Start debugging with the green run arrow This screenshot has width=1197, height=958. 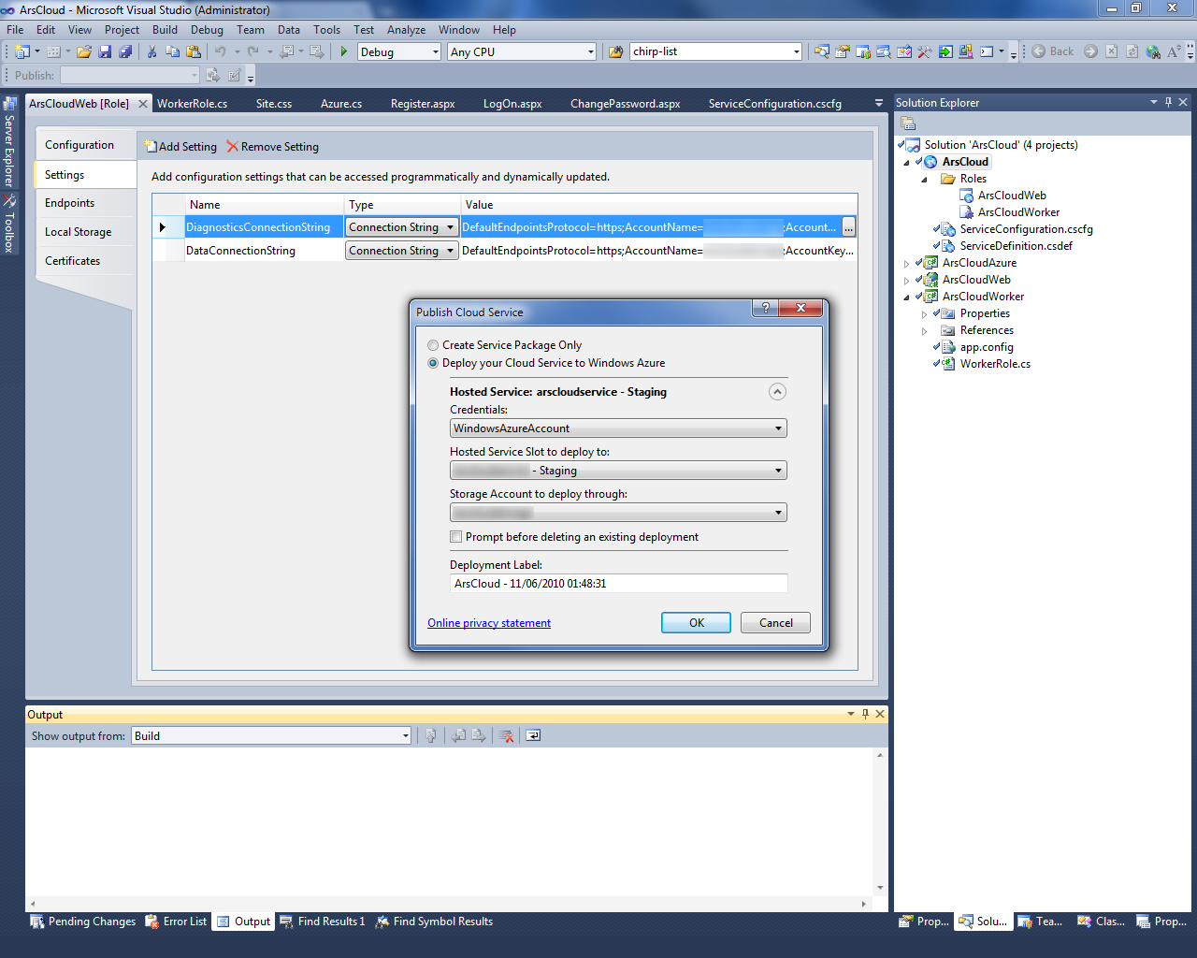[343, 51]
